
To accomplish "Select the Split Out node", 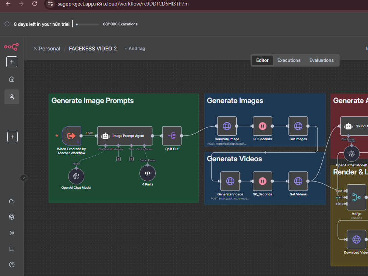I will 172,136.
